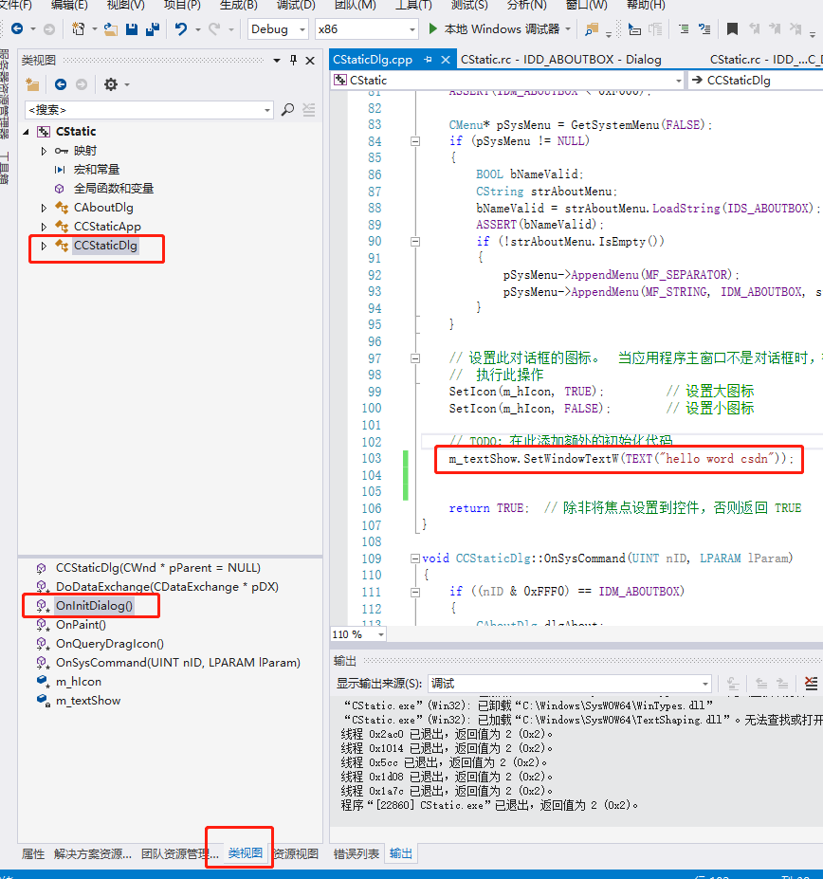823x879 pixels.
Task: Click new folder icon in Class View
Action: click(x=32, y=84)
